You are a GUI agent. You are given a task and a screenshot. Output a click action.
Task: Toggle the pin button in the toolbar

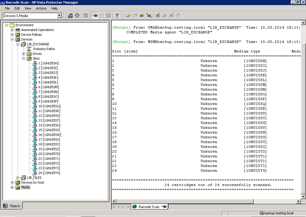tap(95, 15)
